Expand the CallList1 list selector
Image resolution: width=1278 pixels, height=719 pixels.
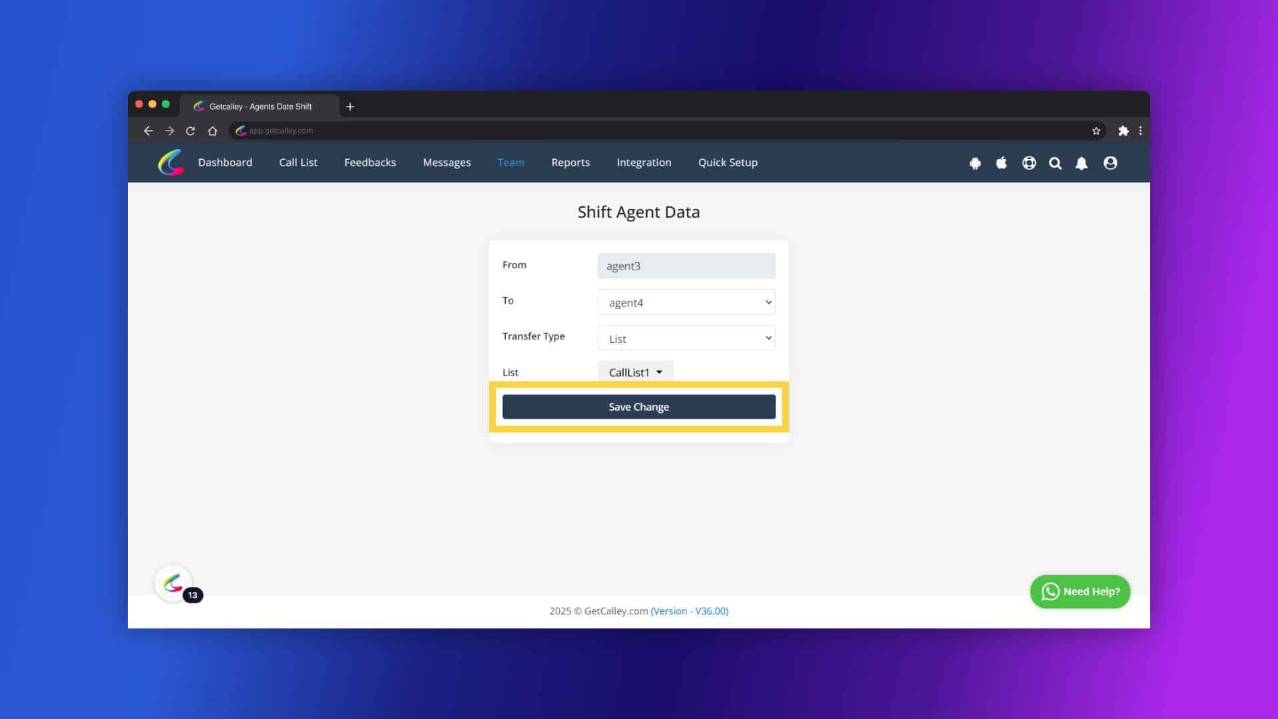(659, 371)
